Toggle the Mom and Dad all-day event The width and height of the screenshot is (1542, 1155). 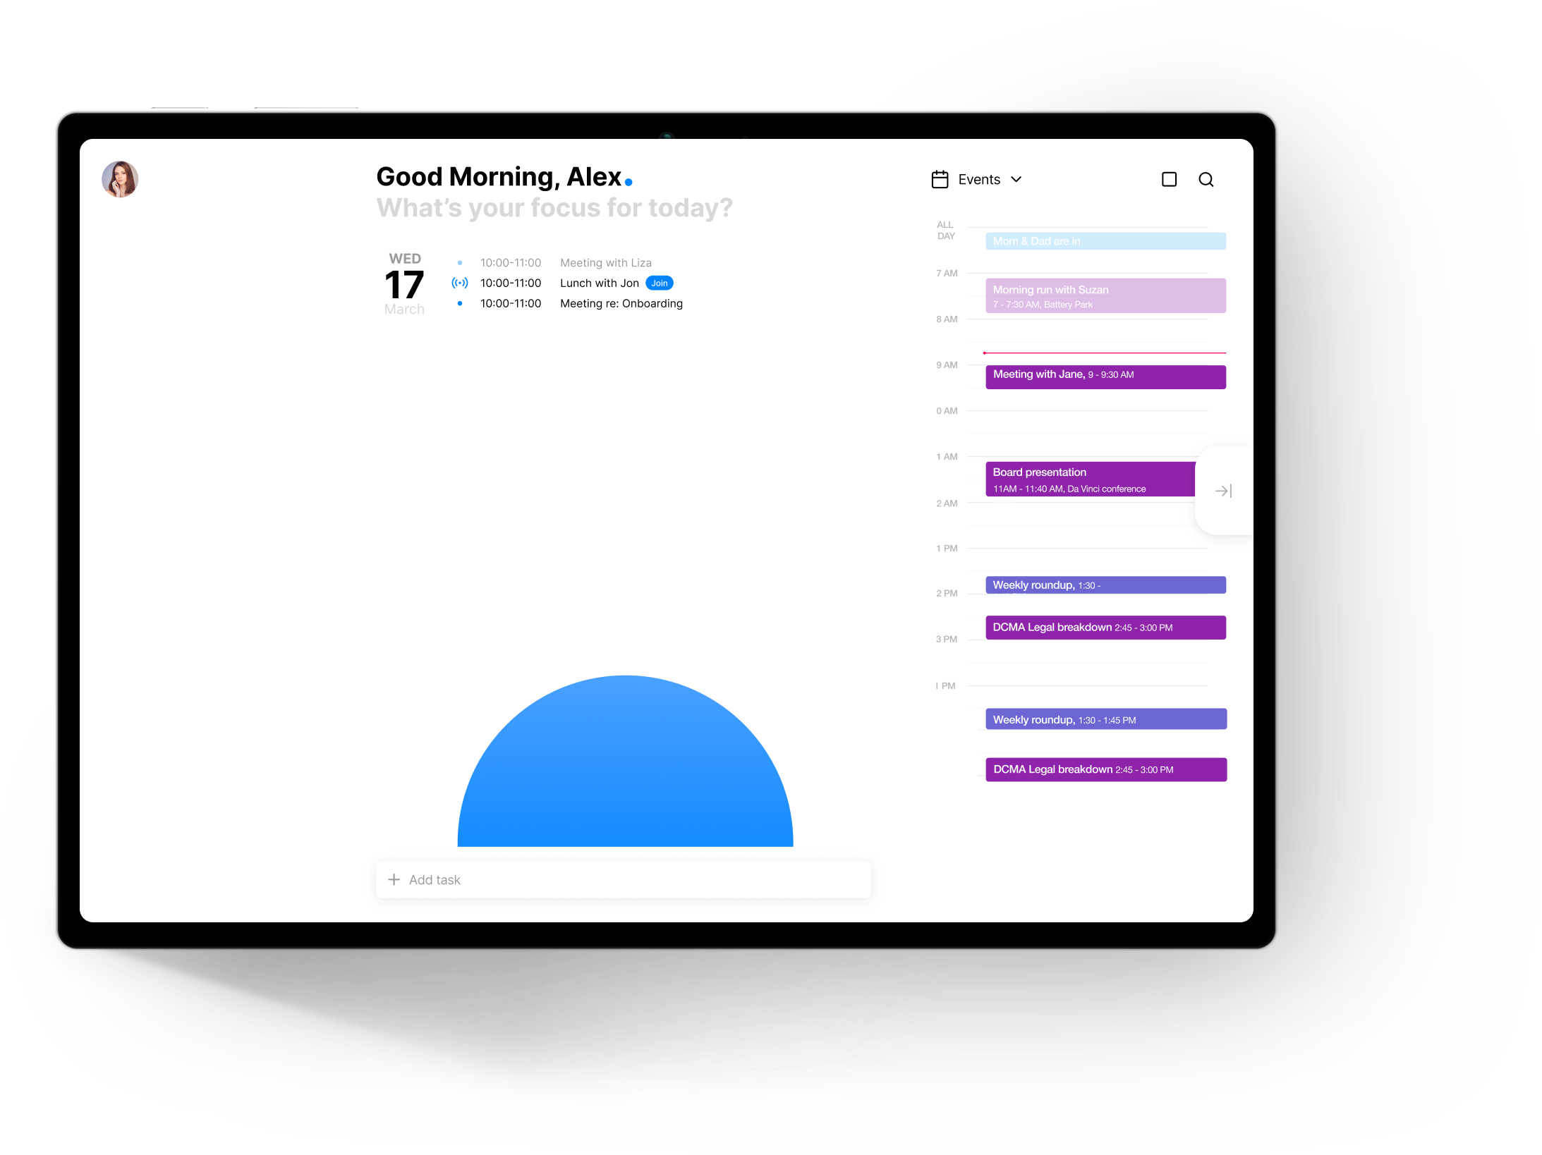[1104, 239]
